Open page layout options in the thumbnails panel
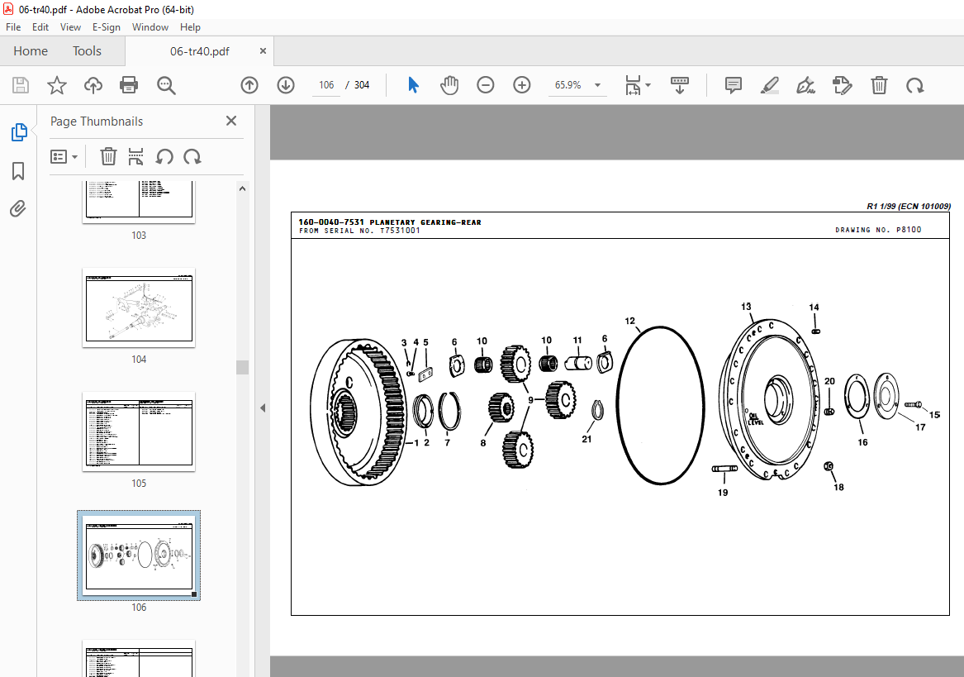Viewport: 964px width, 677px height. click(135, 157)
